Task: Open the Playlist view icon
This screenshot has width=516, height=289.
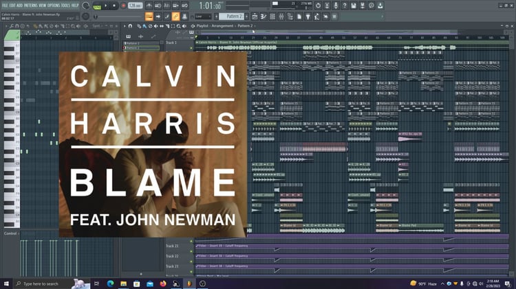Action: (x=255, y=16)
